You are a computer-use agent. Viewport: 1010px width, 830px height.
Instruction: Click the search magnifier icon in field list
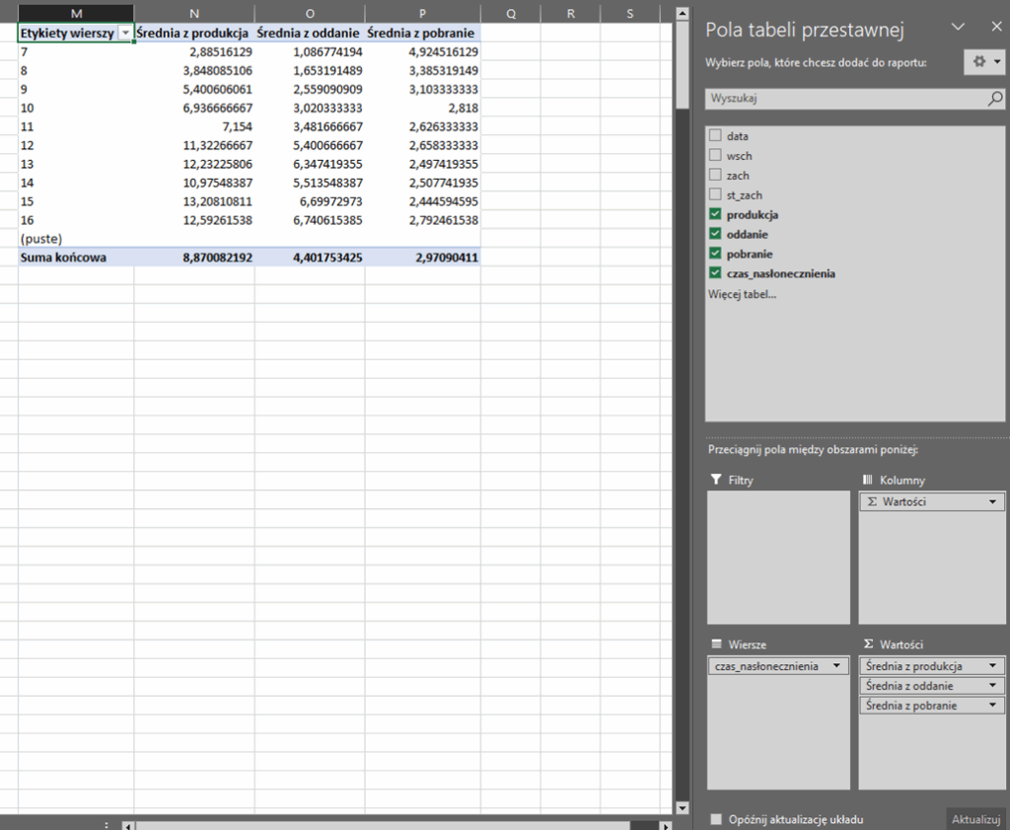pos(995,99)
